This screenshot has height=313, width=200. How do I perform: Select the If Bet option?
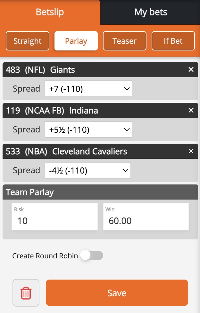pos(173,41)
